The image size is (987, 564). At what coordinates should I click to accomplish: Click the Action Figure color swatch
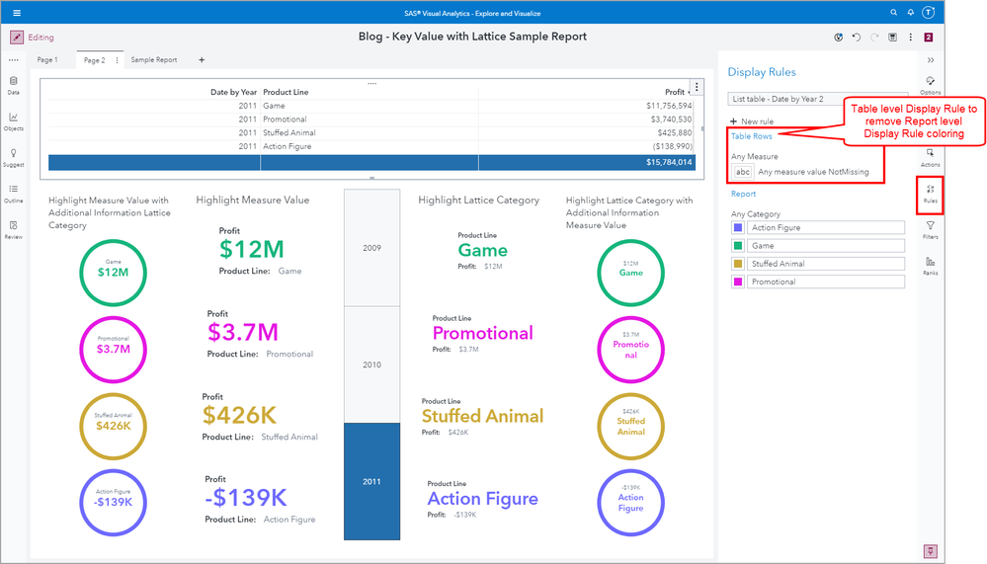pos(737,228)
